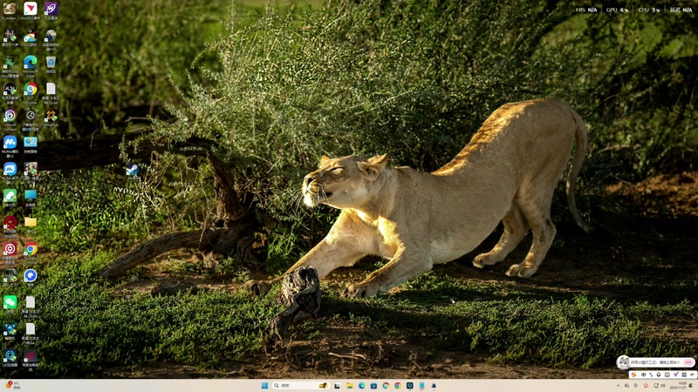Expand hidden system tray icons chevron
Image resolution: width=698 pixels, height=392 pixels.
(x=618, y=386)
